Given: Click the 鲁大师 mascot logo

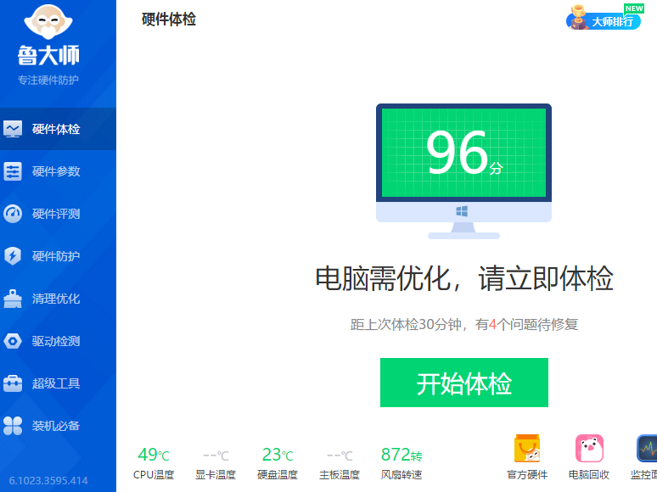Looking at the screenshot, I should tap(48, 22).
